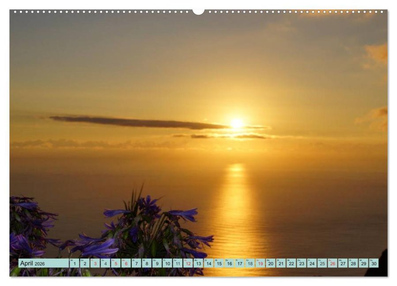Click the red Sunday date 12
This screenshot has height=286, width=397.
pyautogui.click(x=188, y=263)
